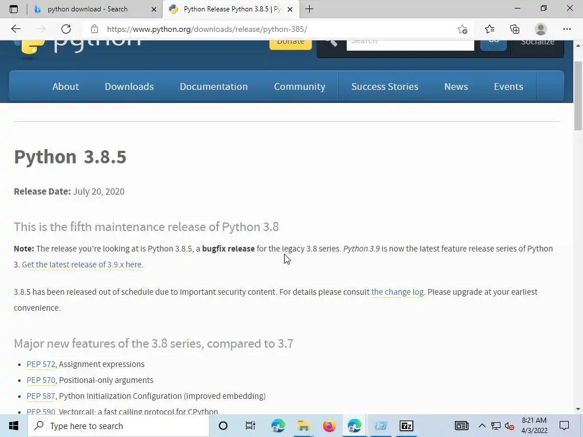Open the taskbar app icon left of 7-Zip
This screenshot has height=437, width=583.
[x=380, y=426]
